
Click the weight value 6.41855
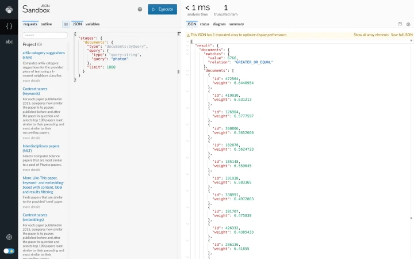[x=241, y=249]
